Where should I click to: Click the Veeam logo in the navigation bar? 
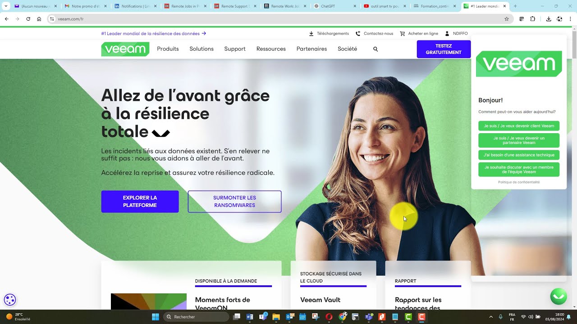click(x=125, y=49)
